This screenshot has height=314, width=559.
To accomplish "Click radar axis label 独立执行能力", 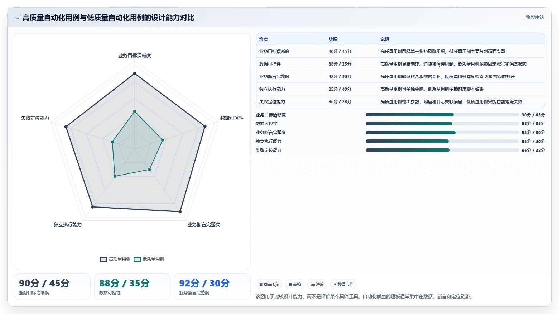I will coord(68,224).
